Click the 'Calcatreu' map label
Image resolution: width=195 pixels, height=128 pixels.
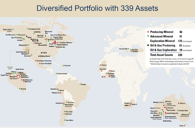click(68, 114)
